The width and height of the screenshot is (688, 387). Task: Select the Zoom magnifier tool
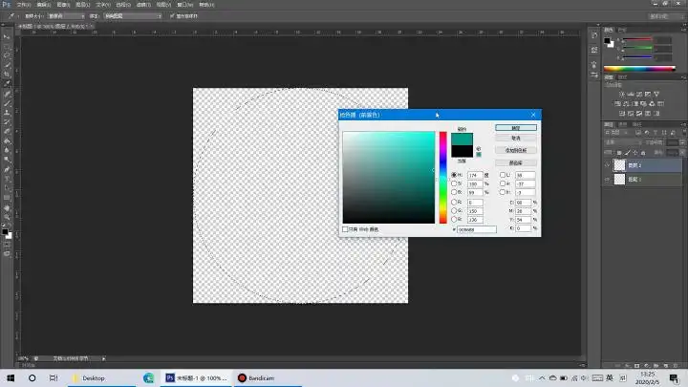click(8, 218)
